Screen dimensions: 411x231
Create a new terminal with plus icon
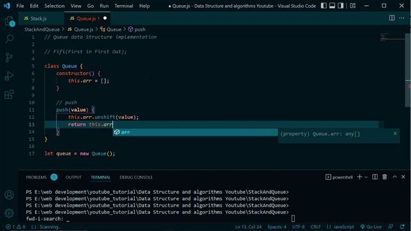[x=360, y=177]
